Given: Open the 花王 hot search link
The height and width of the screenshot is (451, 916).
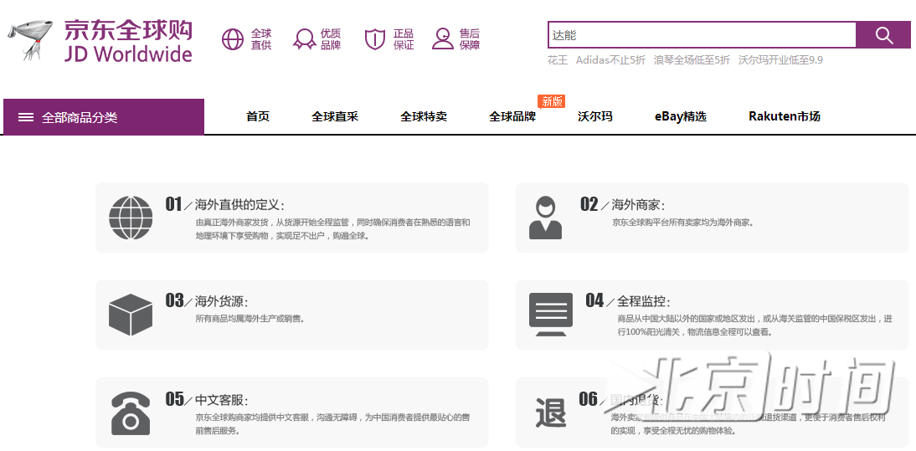Looking at the screenshot, I should pyautogui.click(x=558, y=59).
